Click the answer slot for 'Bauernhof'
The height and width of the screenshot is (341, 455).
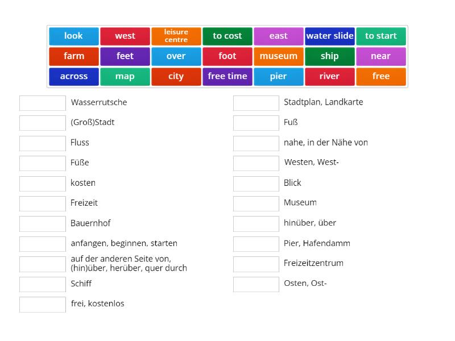43,224
